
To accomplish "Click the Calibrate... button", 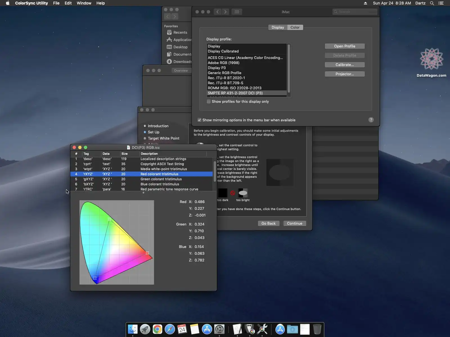I will click(345, 65).
